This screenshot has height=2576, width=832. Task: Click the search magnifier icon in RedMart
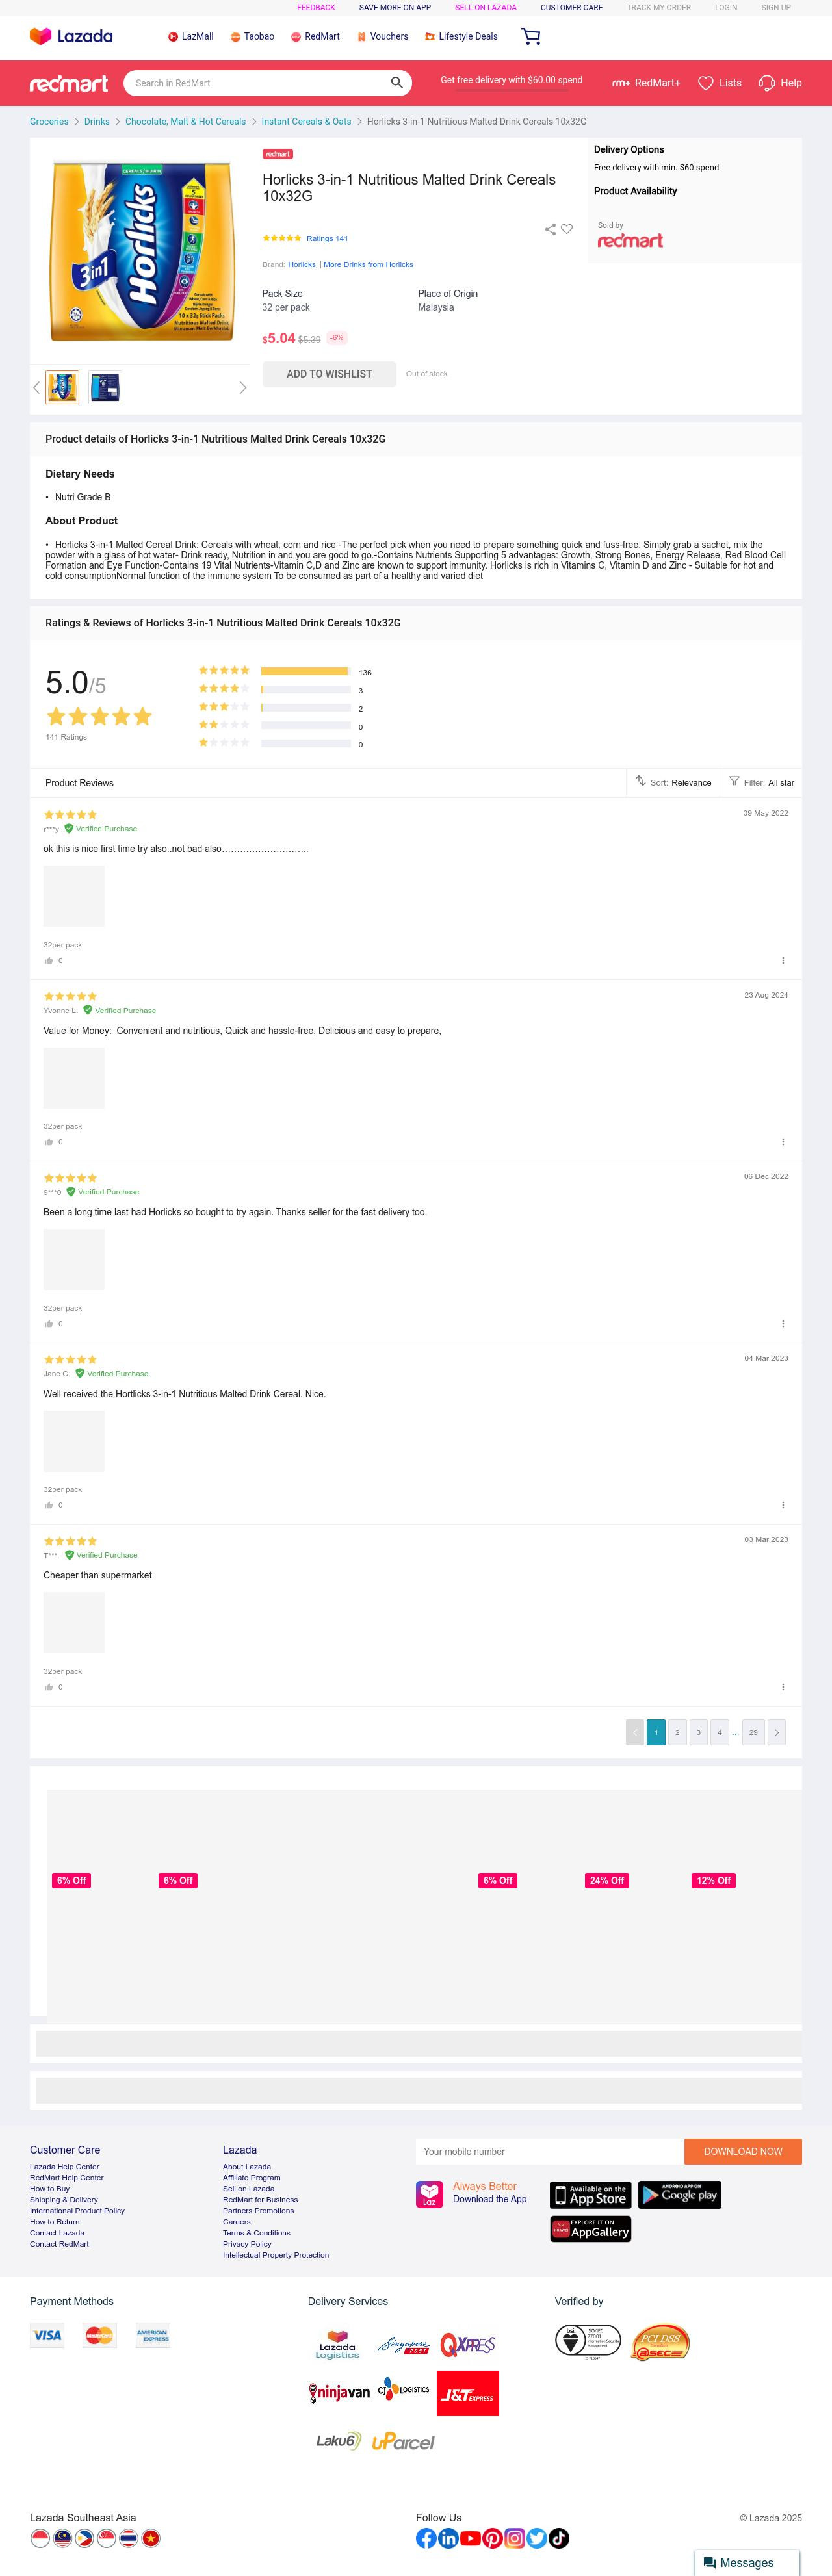coord(397,83)
